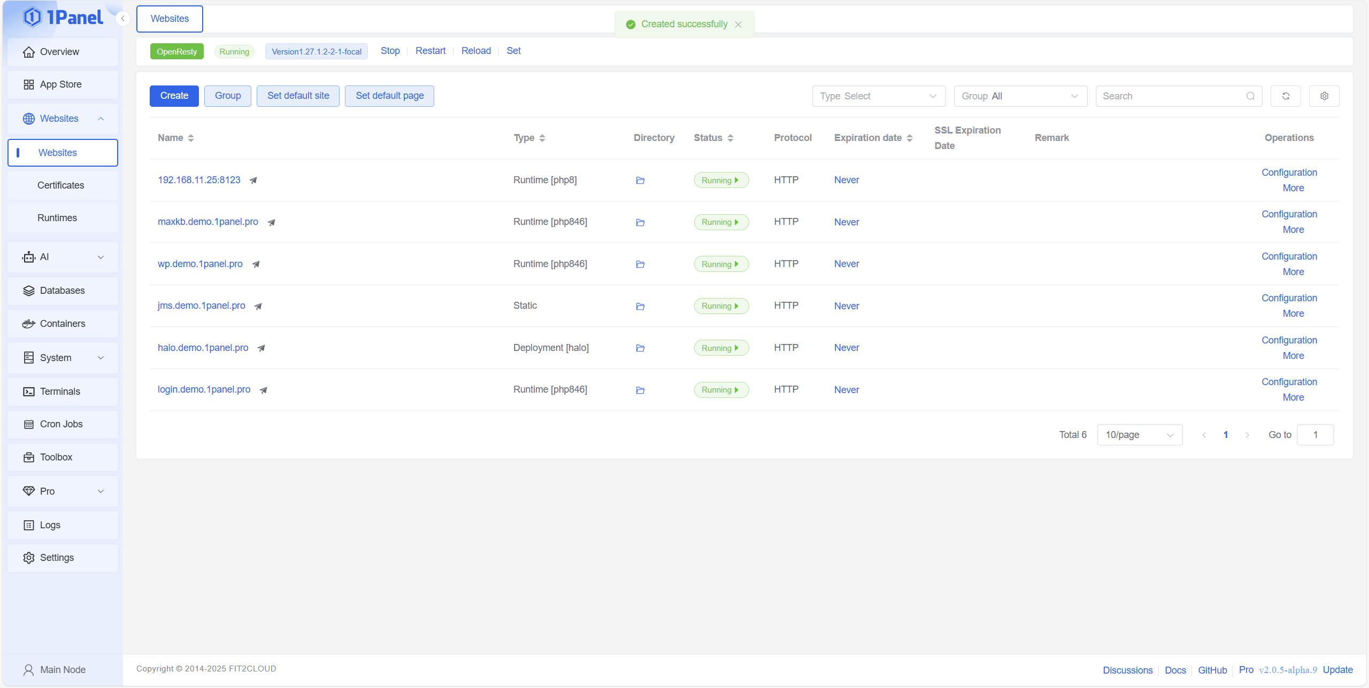1369x688 pixels.
Task: Click the paper-plane icon beside maxkb.demo.1panel.pro
Action: pos(272,223)
